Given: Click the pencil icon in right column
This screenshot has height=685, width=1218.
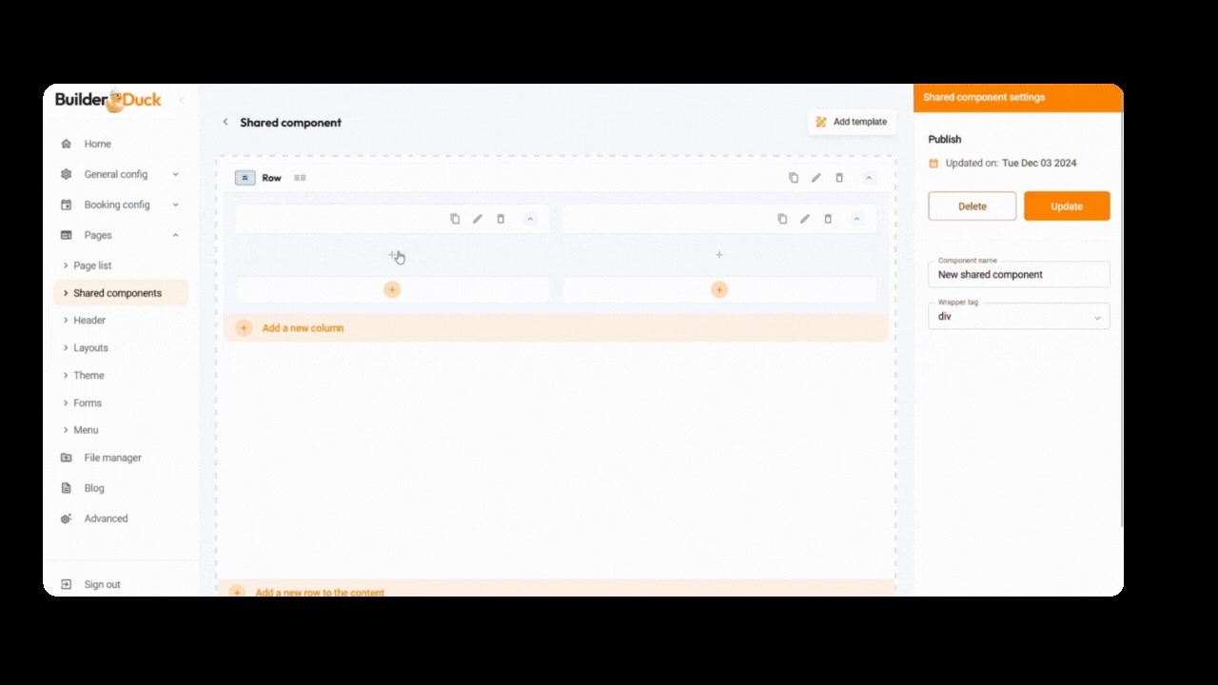Looking at the screenshot, I should (805, 219).
